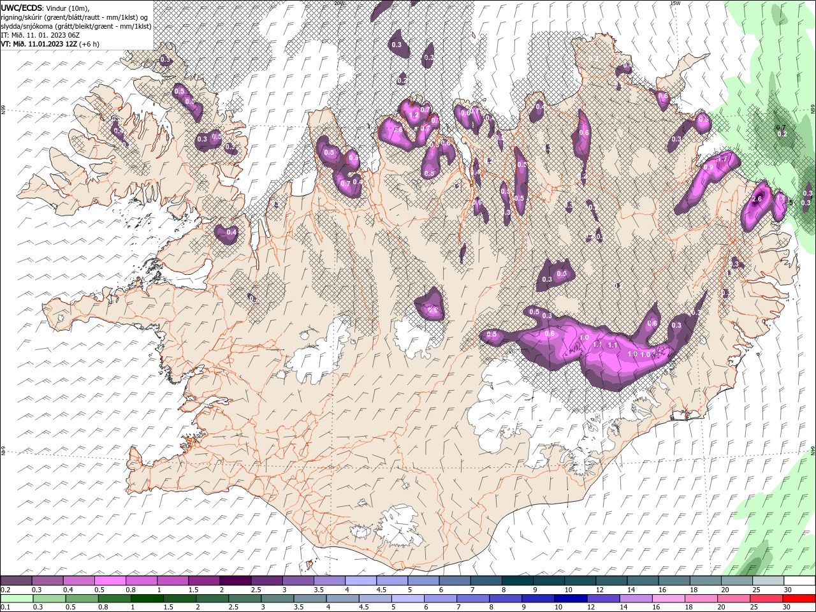This screenshot has width=816, height=612.
Task: Select the lavender snow swatch from 4 to 4.5
Action: [x=361, y=581]
